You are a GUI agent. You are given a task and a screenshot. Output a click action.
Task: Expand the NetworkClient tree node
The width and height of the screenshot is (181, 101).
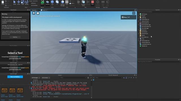point(138,21)
